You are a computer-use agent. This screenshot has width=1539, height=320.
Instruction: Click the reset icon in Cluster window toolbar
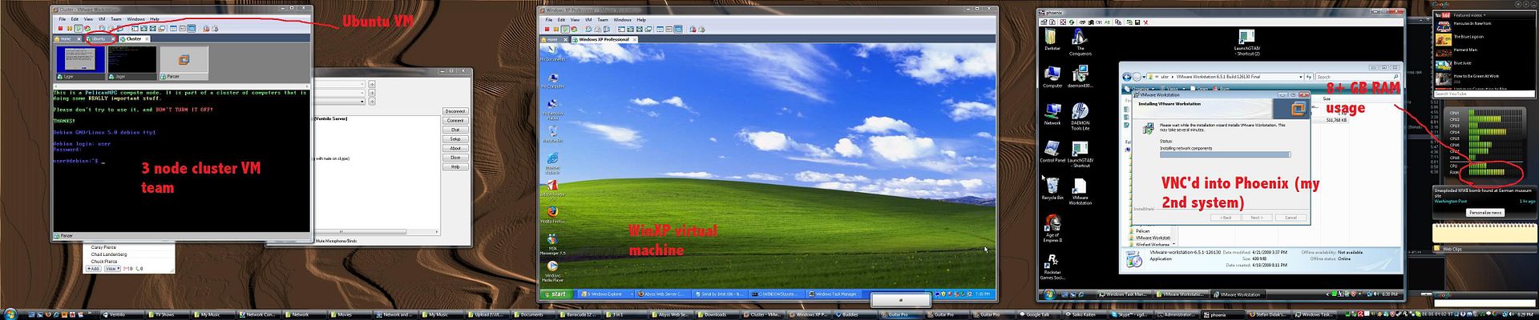(87, 29)
